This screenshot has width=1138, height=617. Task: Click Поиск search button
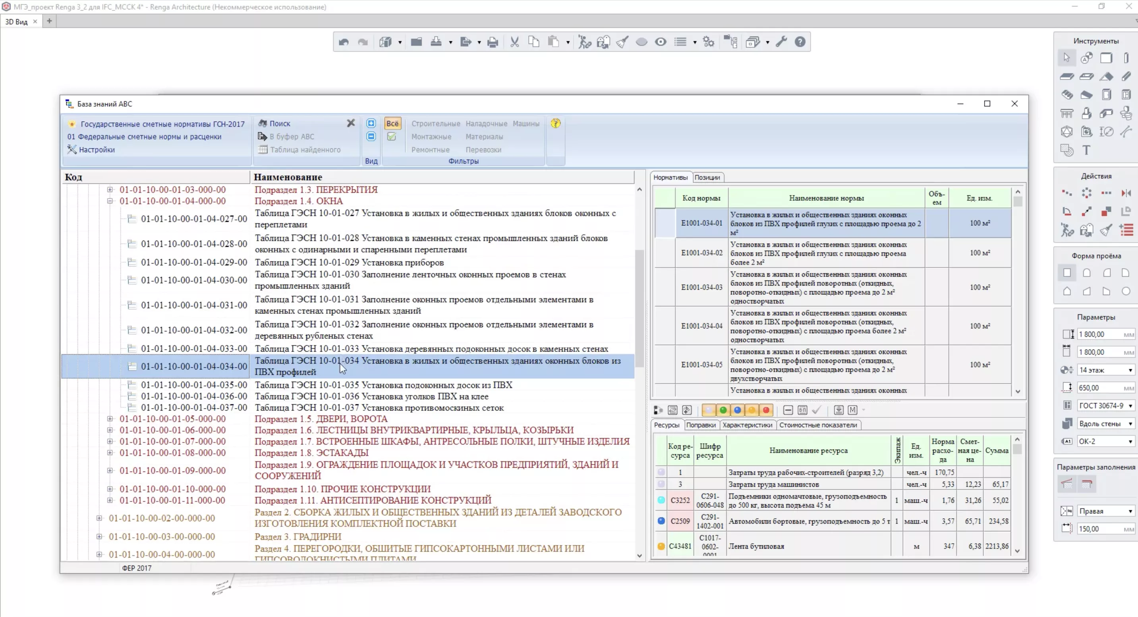pyautogui.click(x=280, y=123)
